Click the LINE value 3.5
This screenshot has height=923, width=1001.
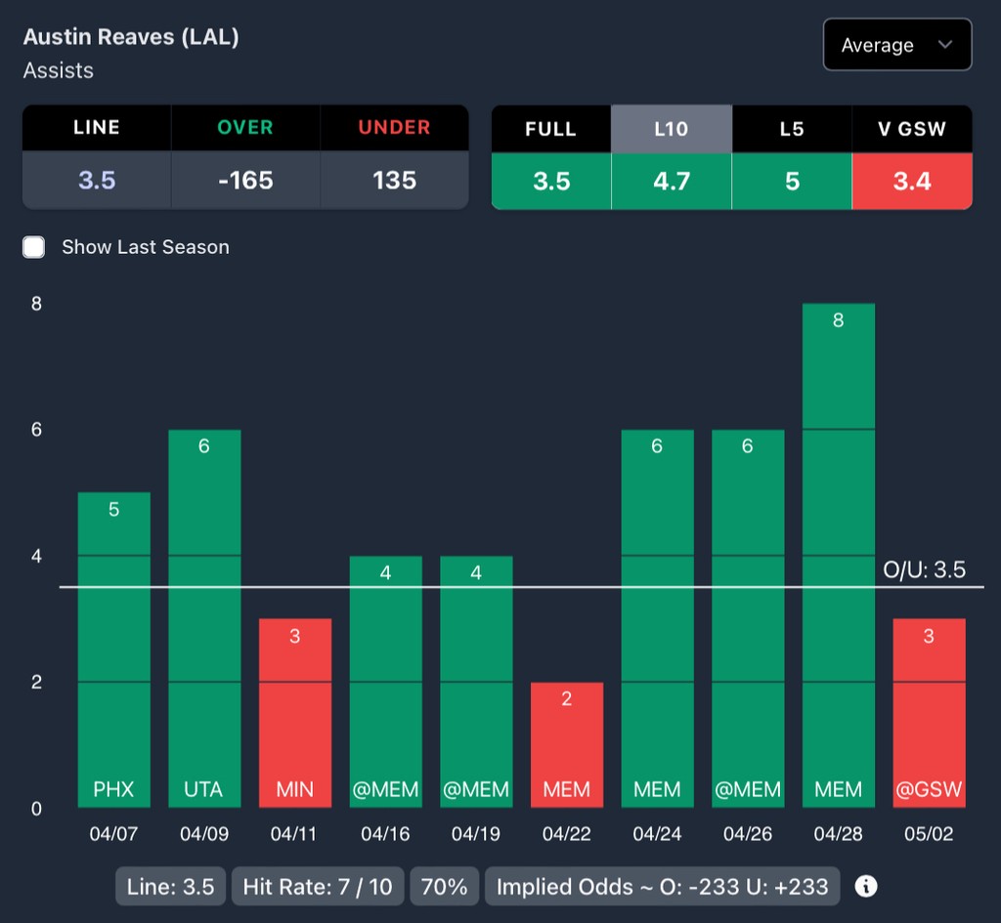[97, 180]
